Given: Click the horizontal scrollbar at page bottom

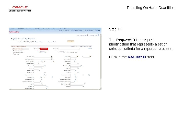Looking at the screenshot, I should point(55,89).
